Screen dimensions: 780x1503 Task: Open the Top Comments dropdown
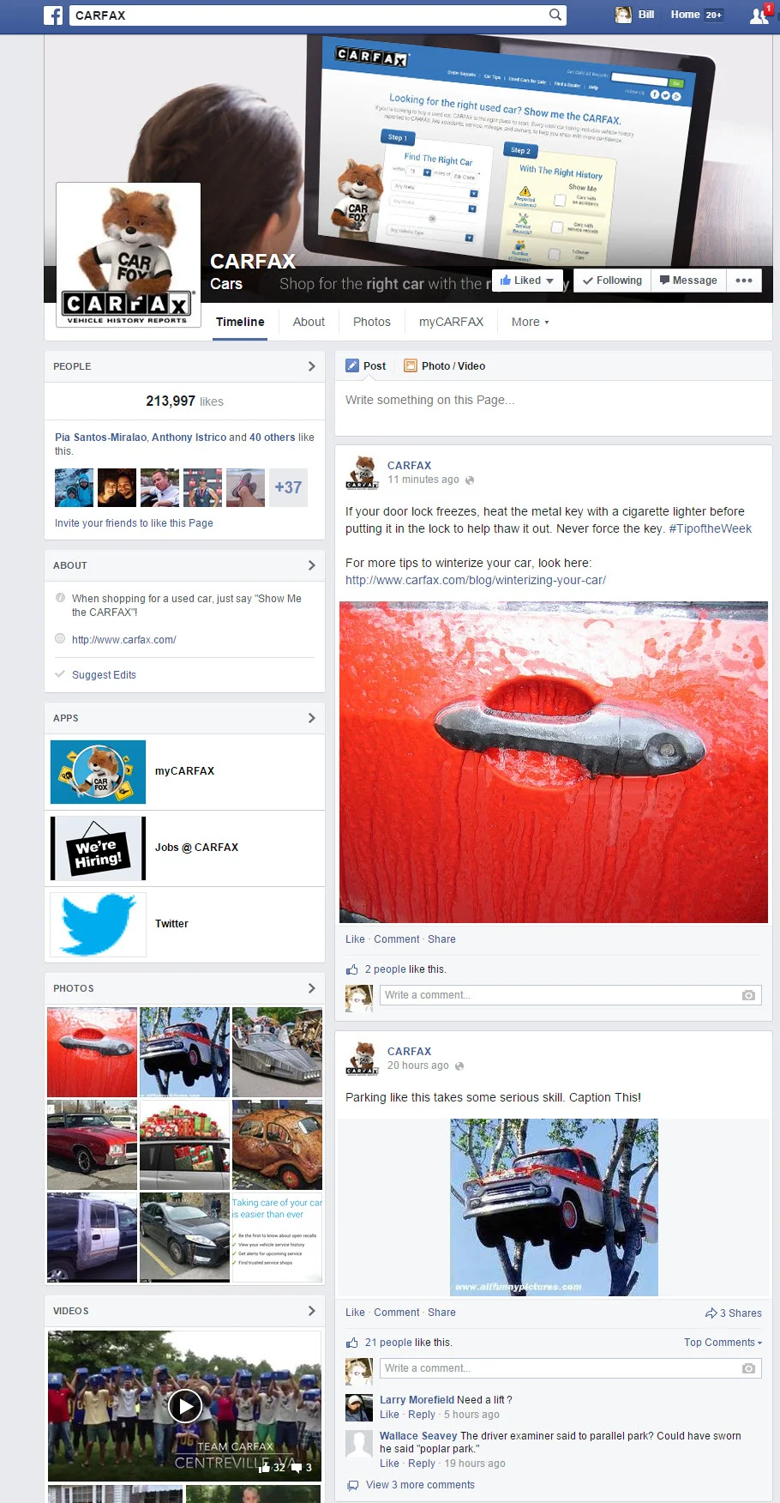point(723,1343)
